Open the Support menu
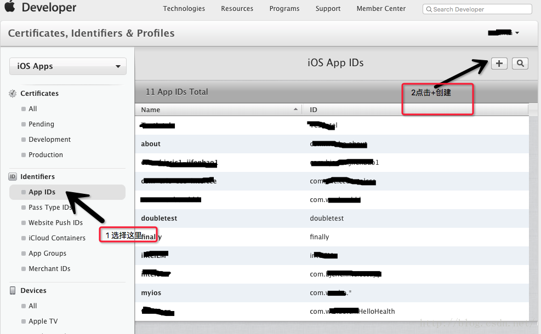Screen dimensions: 541x334 click(x=328, y=9)
